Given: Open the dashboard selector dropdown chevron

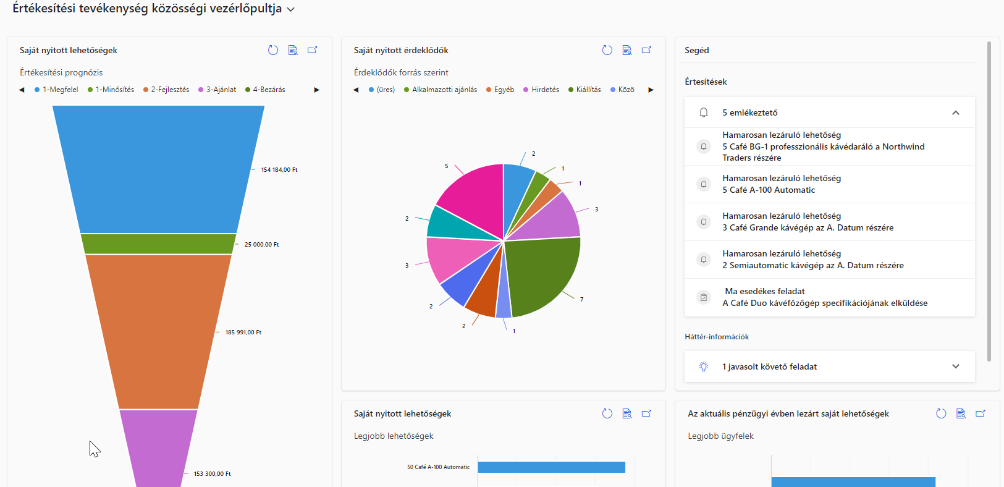Looking at the screenshot, I should 291,9.
